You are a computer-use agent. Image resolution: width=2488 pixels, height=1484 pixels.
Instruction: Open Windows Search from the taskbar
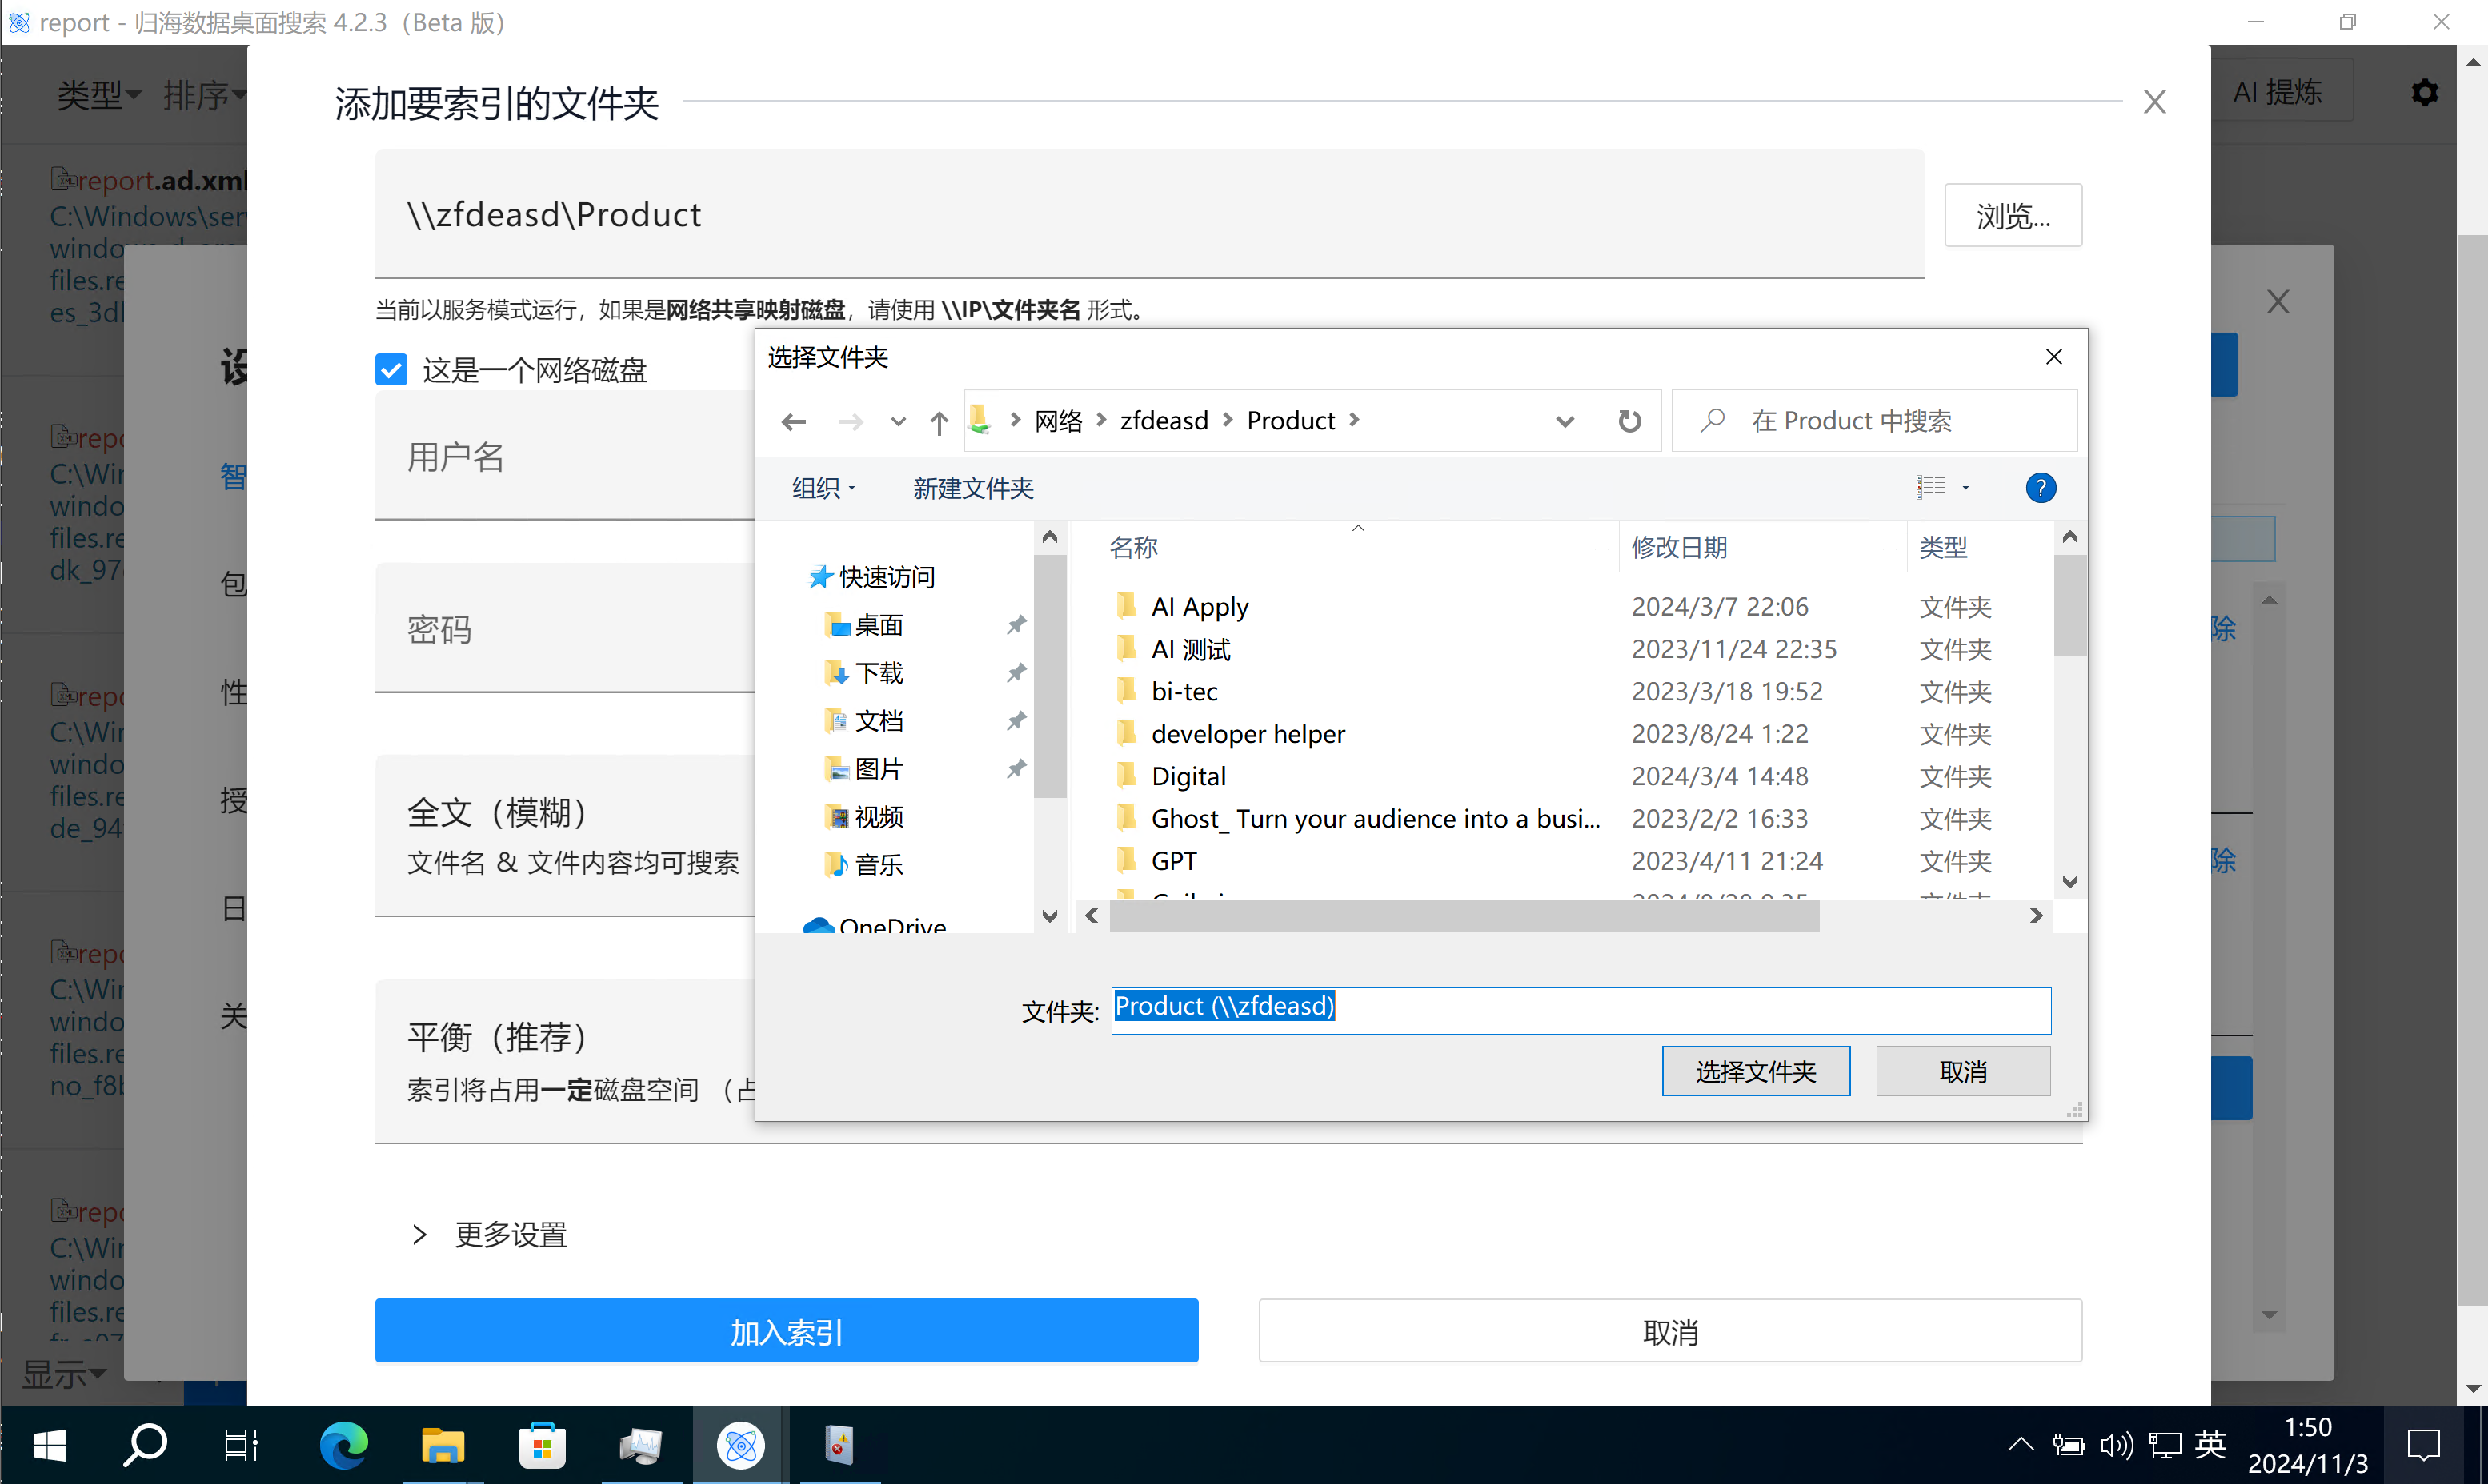(144, 1445)
